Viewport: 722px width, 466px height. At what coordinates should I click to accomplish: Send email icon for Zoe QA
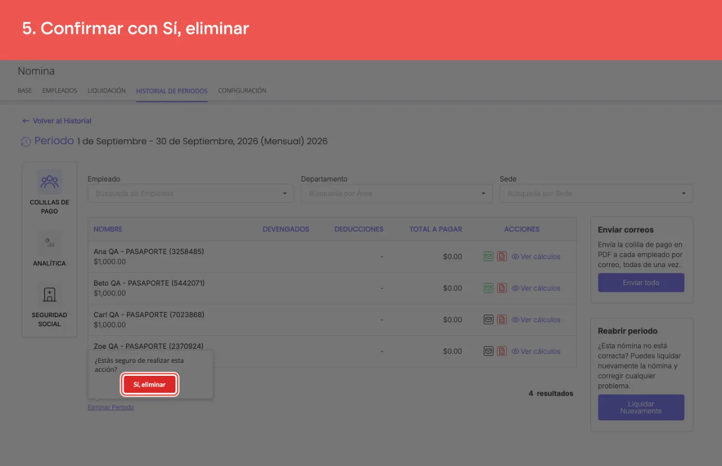click(488, 351)
